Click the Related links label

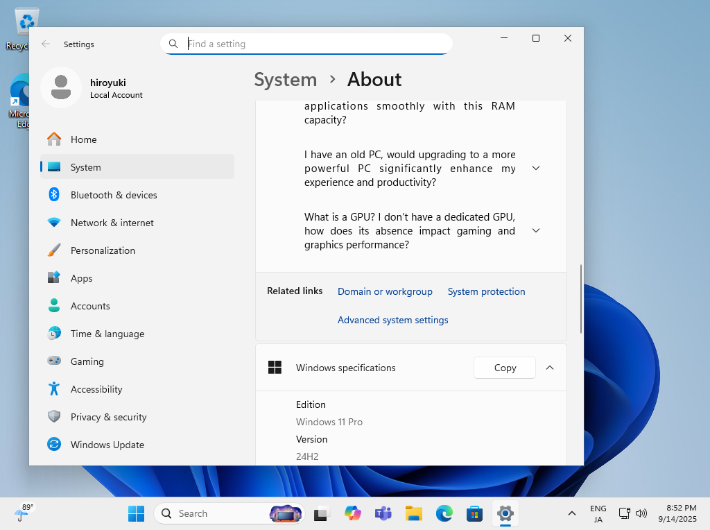click(x=295, y=291)
